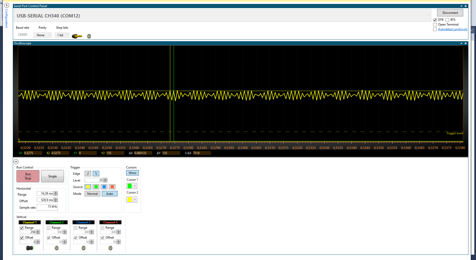The height and width of the screenshot is (260, 476).
Task: Collapse the Serial Port Control Panel
Action: click(x=461, y=6)
